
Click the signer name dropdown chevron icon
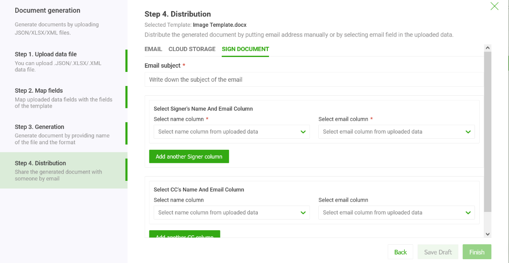[303, 132]
